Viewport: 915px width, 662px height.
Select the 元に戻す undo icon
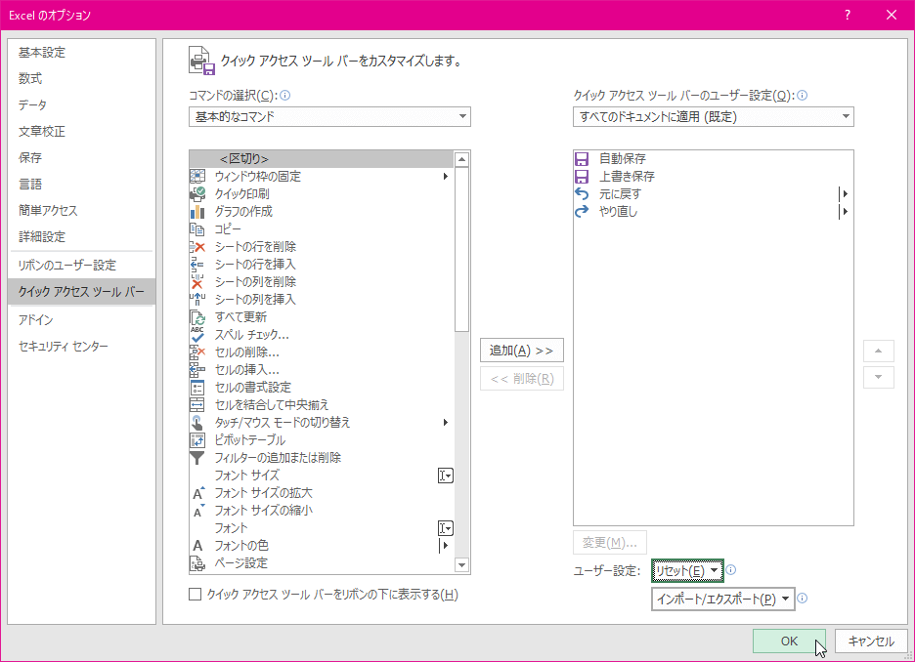[x=582, y=193]
